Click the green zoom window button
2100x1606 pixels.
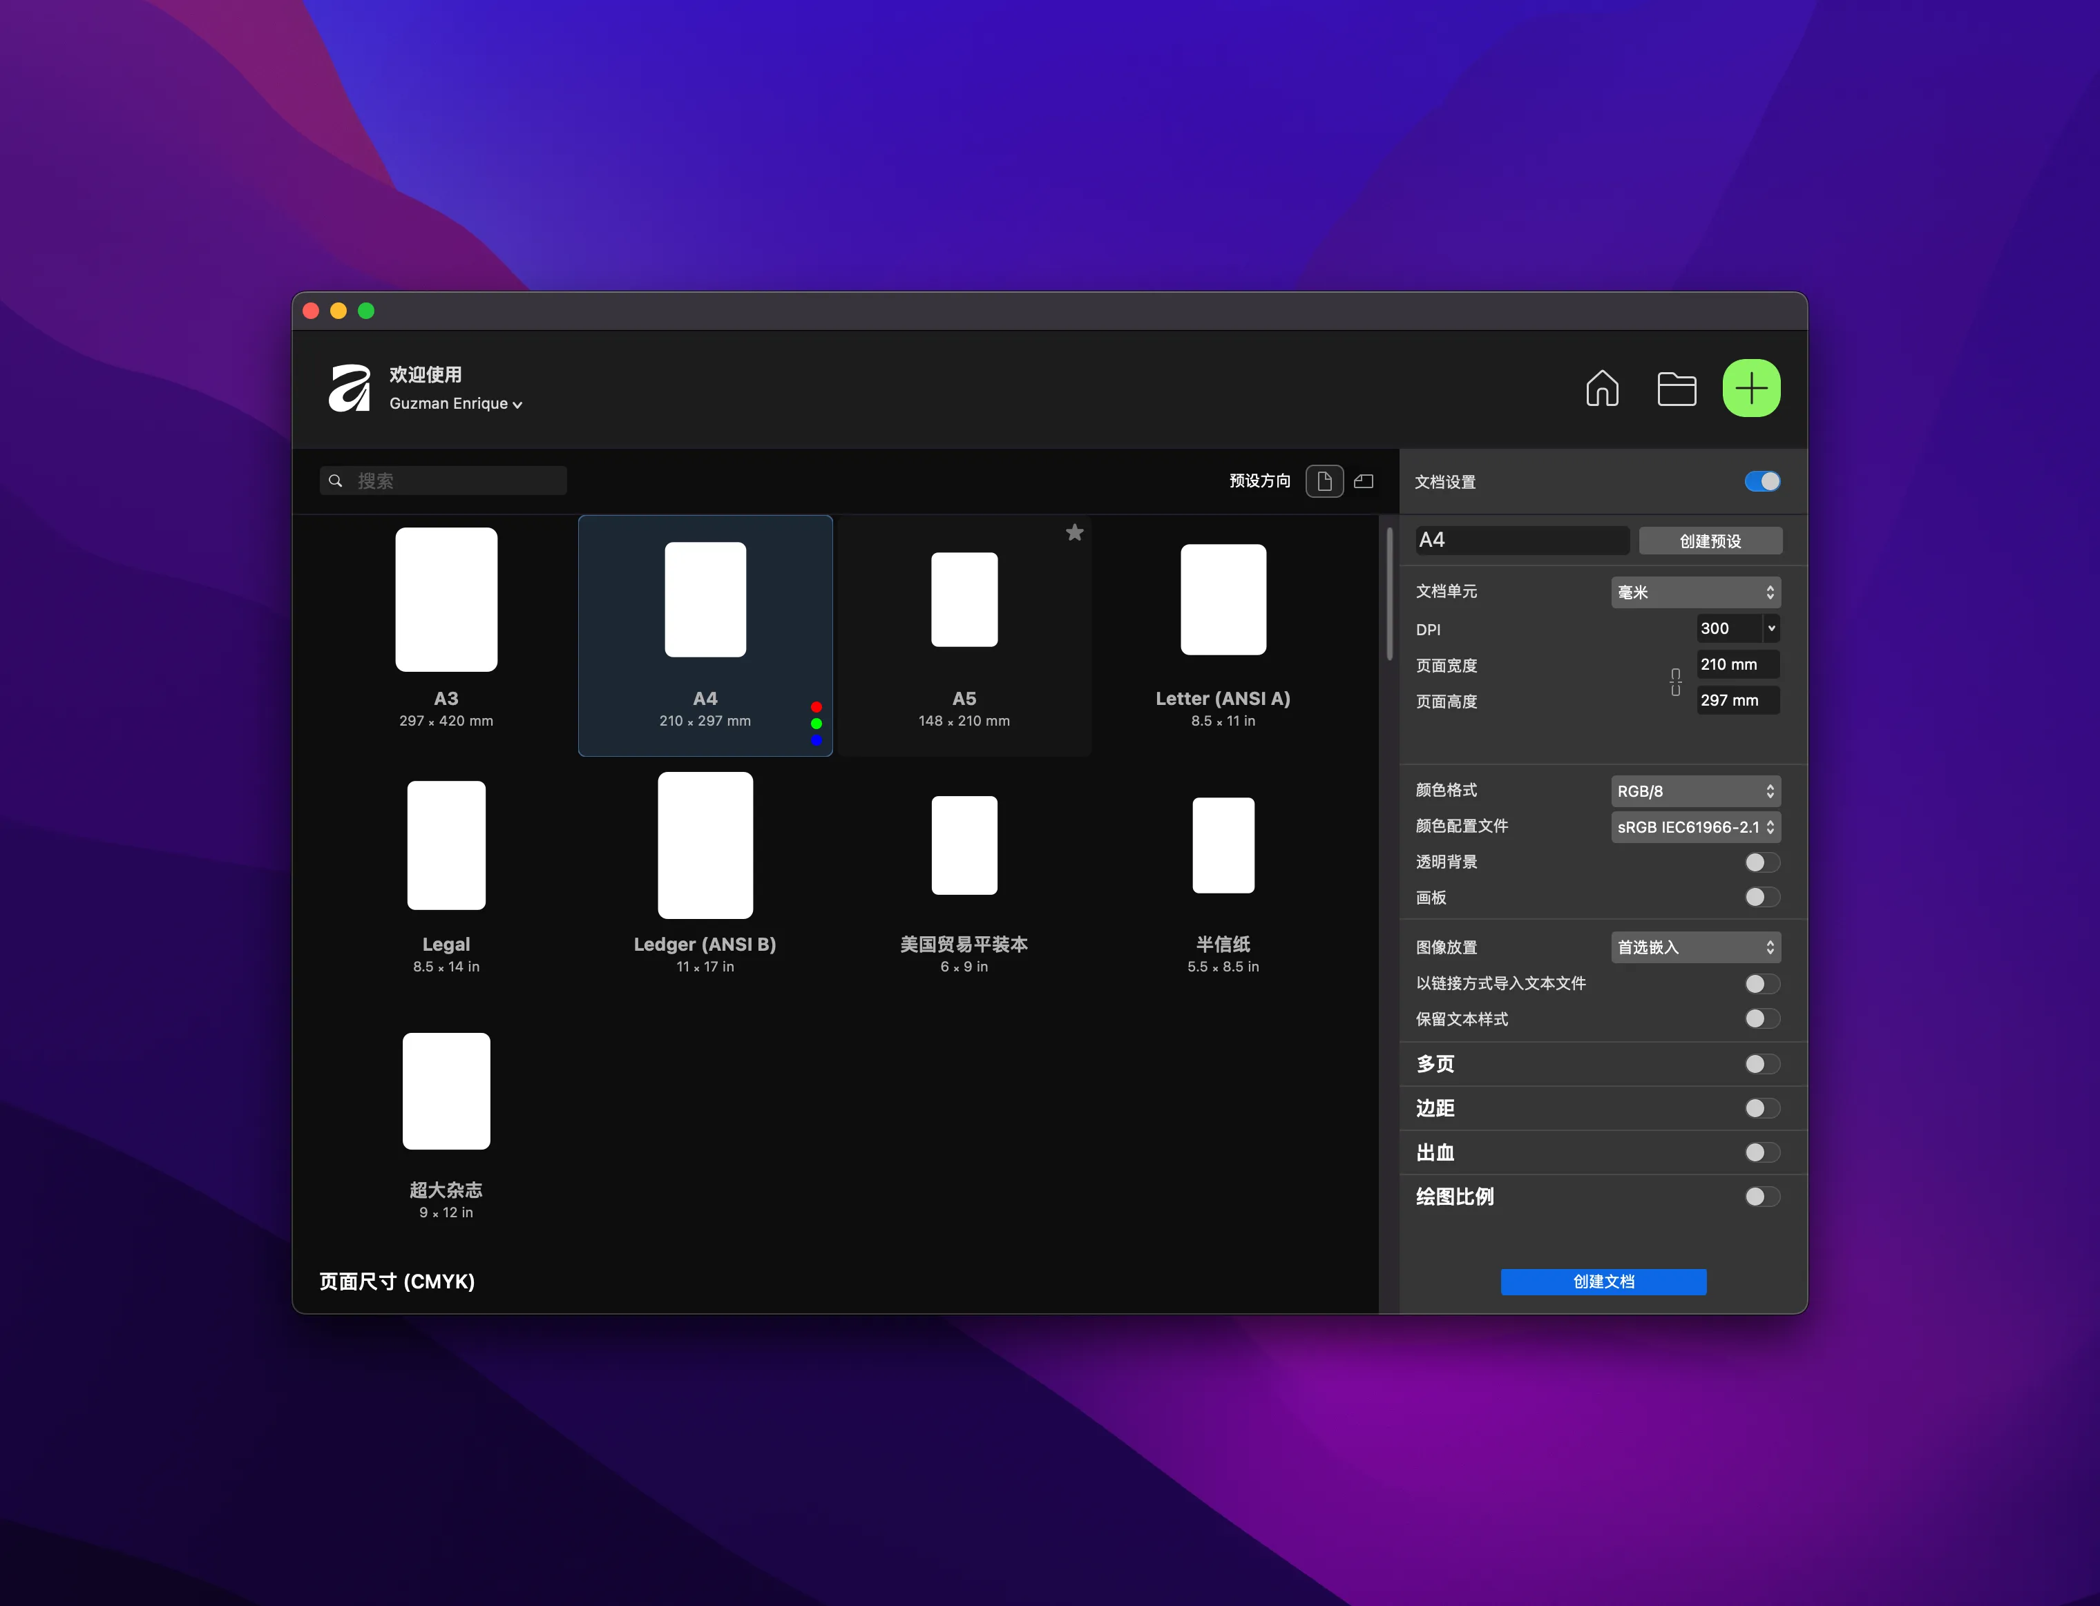366,311
